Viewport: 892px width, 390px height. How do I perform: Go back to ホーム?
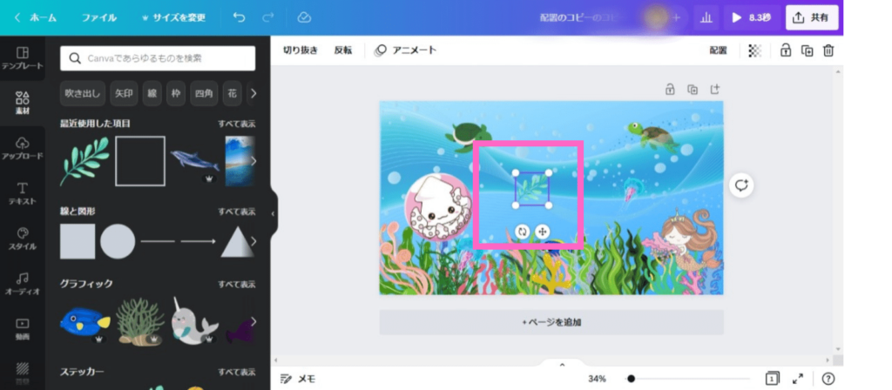[x=35, y=17]
